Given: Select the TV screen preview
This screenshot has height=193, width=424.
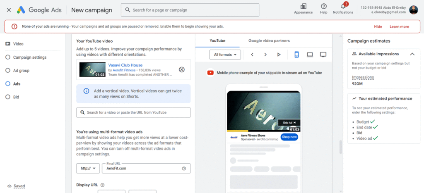Looking at the screenshot, I should [x=323, y=55].
